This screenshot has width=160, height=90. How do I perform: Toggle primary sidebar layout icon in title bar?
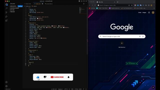click(x=79, y=1)
